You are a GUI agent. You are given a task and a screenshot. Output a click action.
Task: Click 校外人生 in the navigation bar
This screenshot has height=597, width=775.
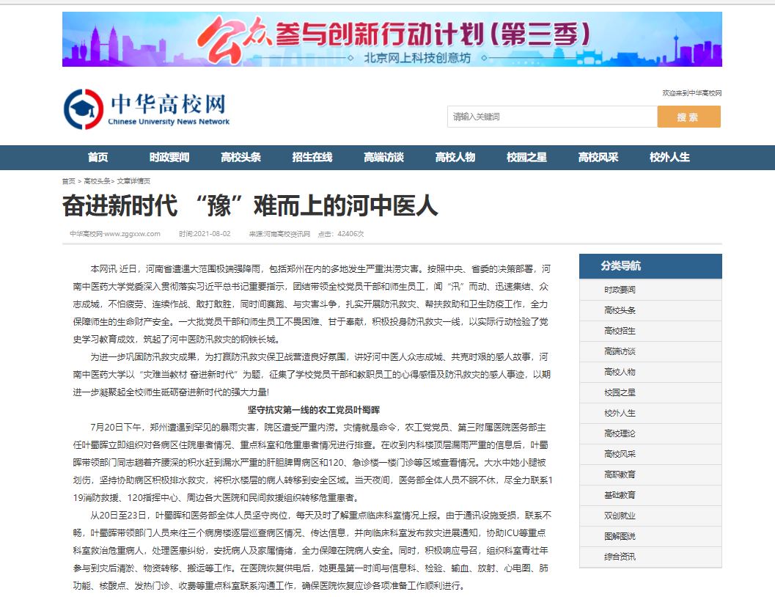[x=669, y=158]
